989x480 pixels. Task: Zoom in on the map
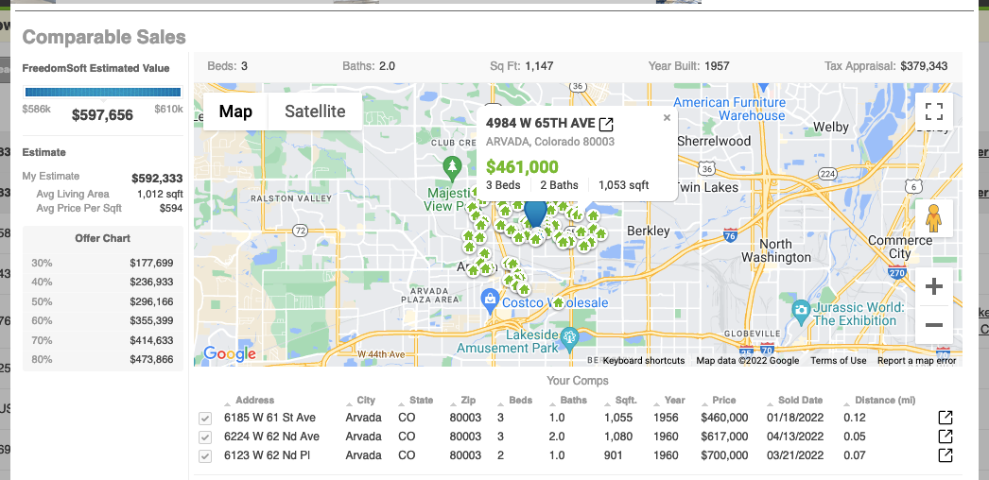pos(933,287)
